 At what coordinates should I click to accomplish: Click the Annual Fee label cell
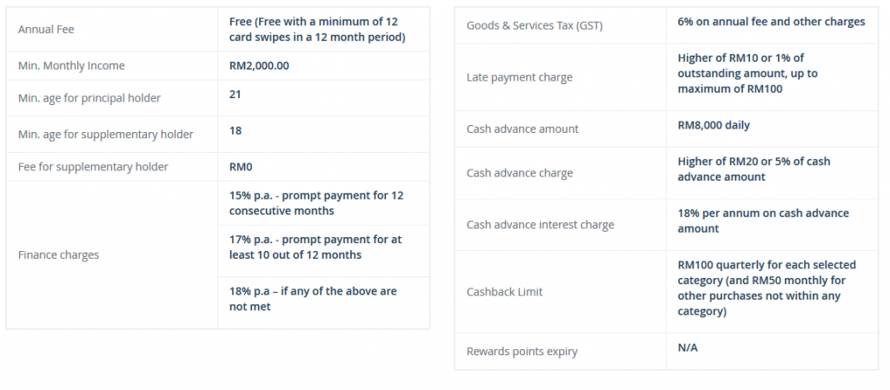tap(112, 30)
